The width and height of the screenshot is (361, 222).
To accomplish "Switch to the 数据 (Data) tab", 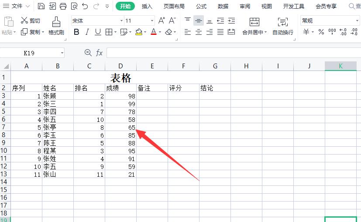I will pyautogui.click(x=223, y=7).
